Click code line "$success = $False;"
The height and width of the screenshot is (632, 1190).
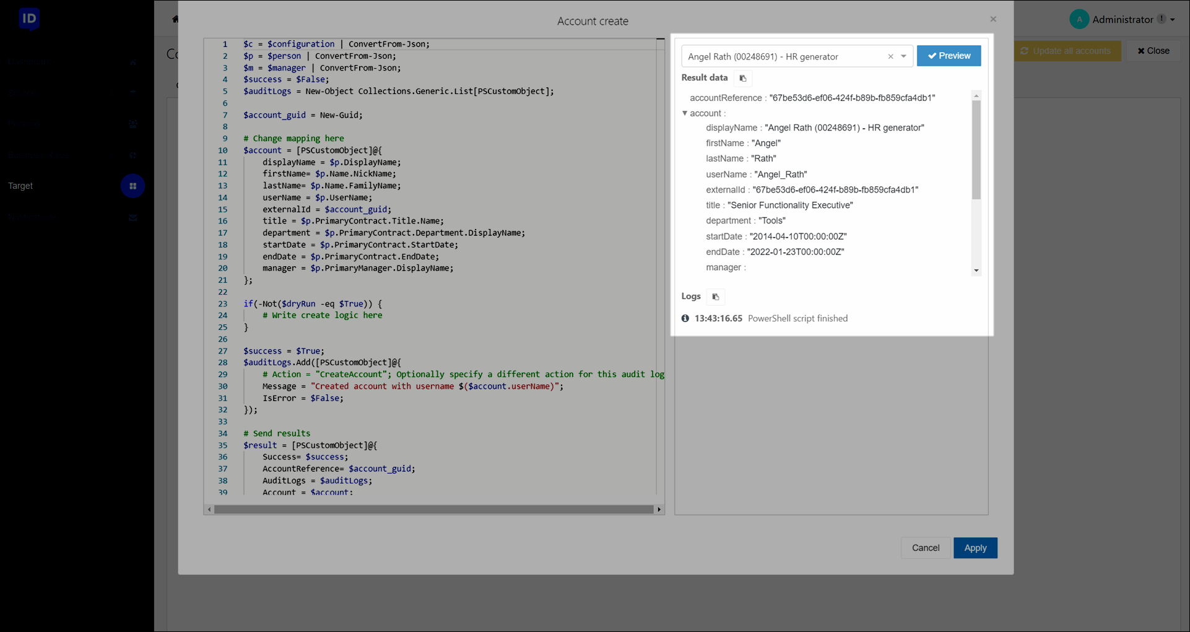point(286,79)
